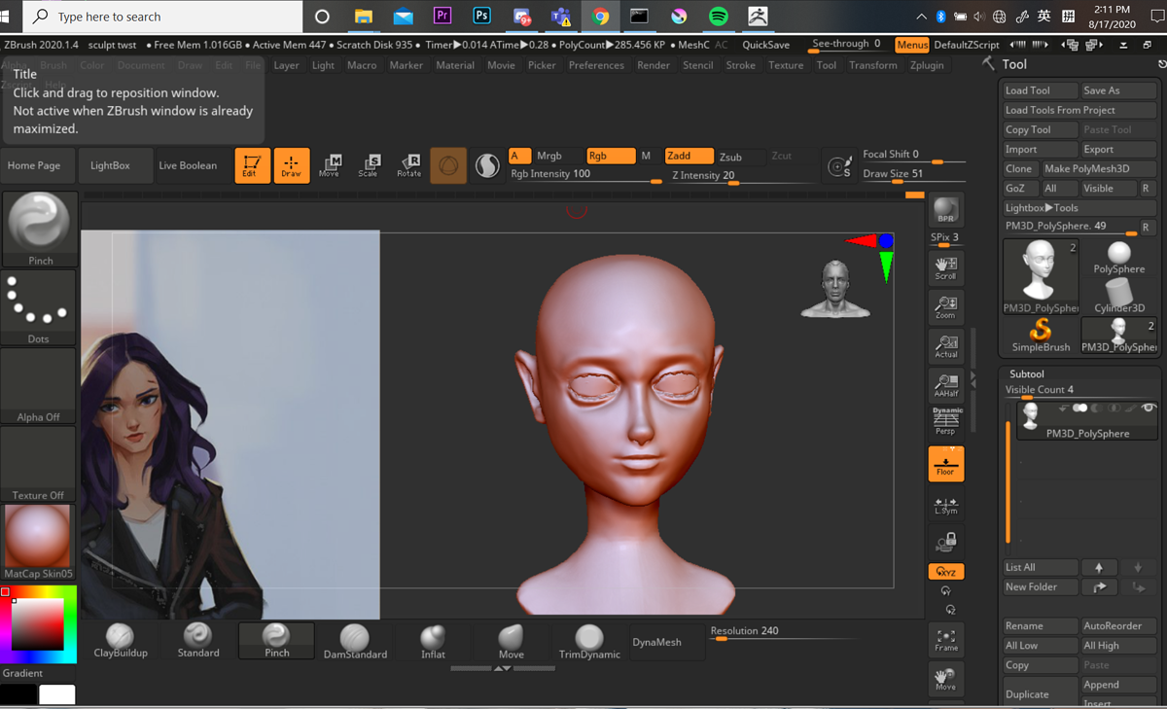Viewport: 1167px width, 709px height.
Task: Open Chrome from the taskbar
Action: point(600,16)
